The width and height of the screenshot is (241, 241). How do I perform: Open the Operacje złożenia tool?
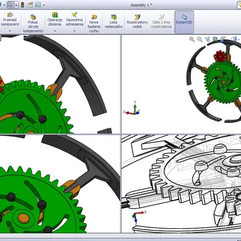pyautogui.click(x=55, y=19)
